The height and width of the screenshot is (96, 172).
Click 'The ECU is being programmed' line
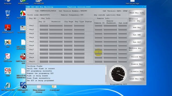(40, 81)
